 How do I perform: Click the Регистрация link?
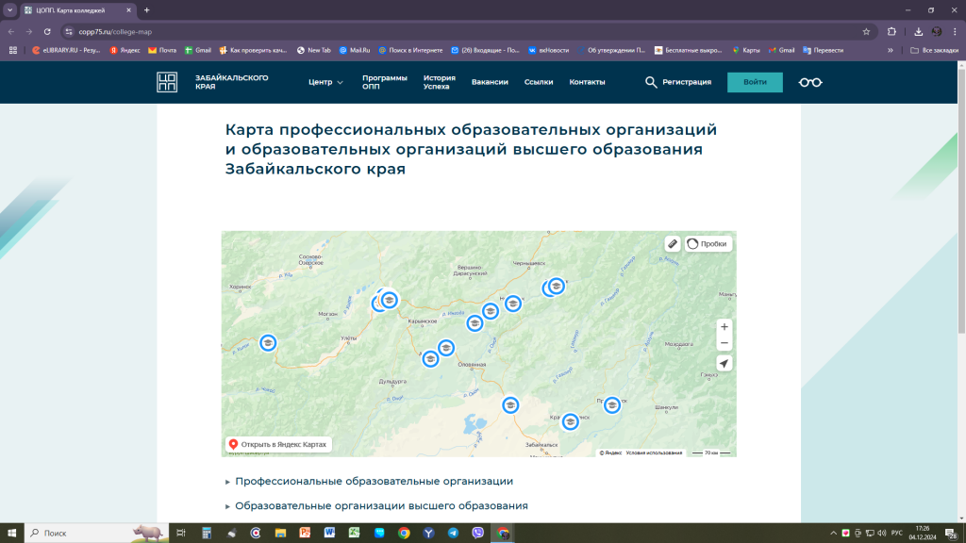pyautogui.click(x=687, y=82)
